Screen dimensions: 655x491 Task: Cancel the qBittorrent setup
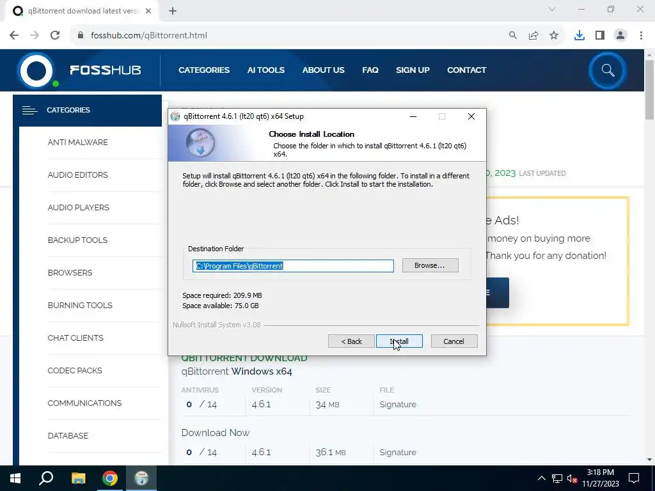click(x=454, y=341)
